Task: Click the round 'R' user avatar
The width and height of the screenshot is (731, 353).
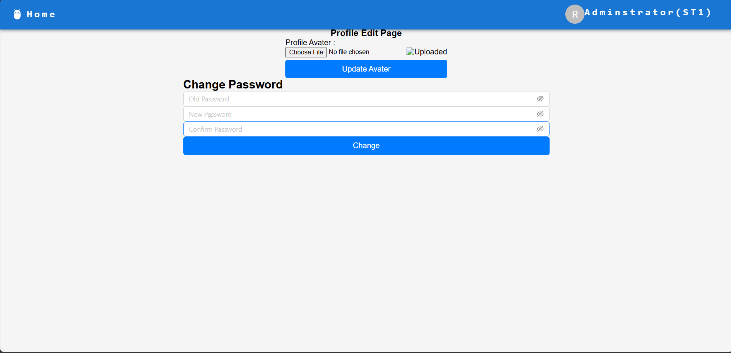Action: coord(575,14)
